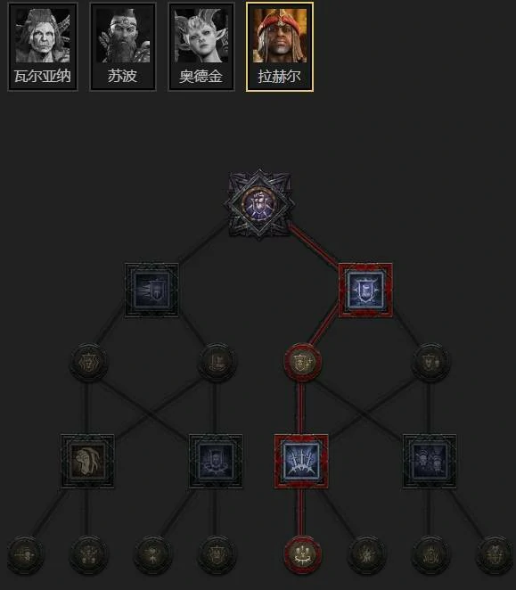Click the bottom passive node right of red node
Viewport: 516px width, 590px height.
coord(365,554)
